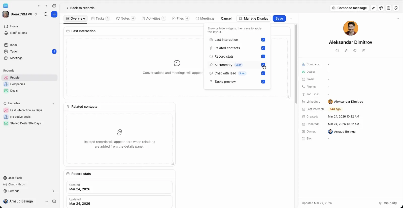Open the Manage Display dropdown
The height and width of the screenshot is (208, 403).
(x=254, y=18)
